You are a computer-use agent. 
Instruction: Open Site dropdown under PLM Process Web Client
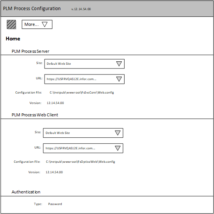(x=83, y=133)
